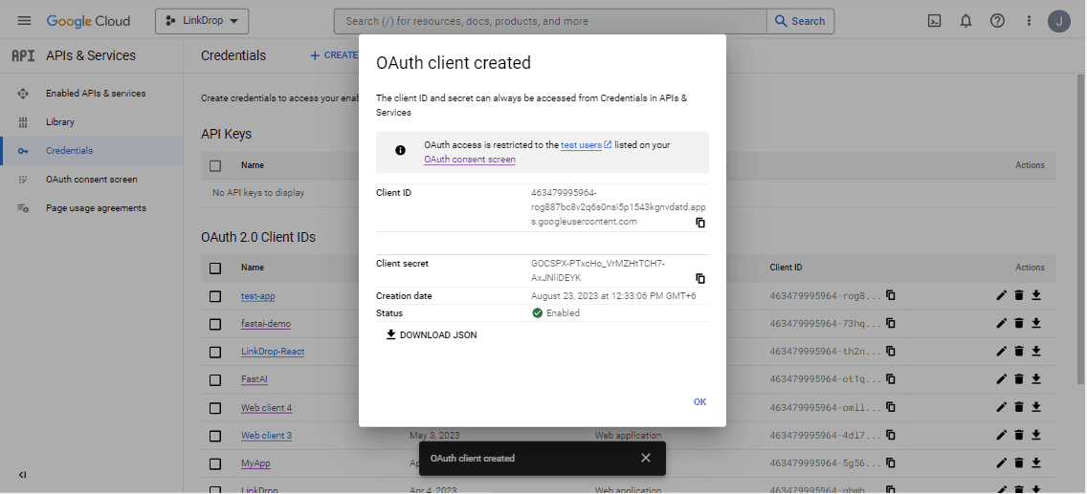
Task: Click the search resources input field
Action: click(550, 21)
